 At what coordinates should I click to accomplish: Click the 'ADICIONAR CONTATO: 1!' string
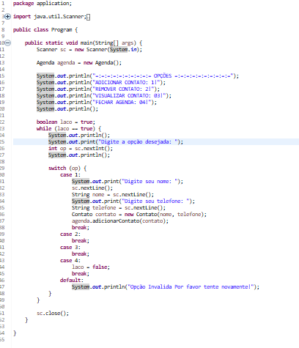[x=126, y=83]
